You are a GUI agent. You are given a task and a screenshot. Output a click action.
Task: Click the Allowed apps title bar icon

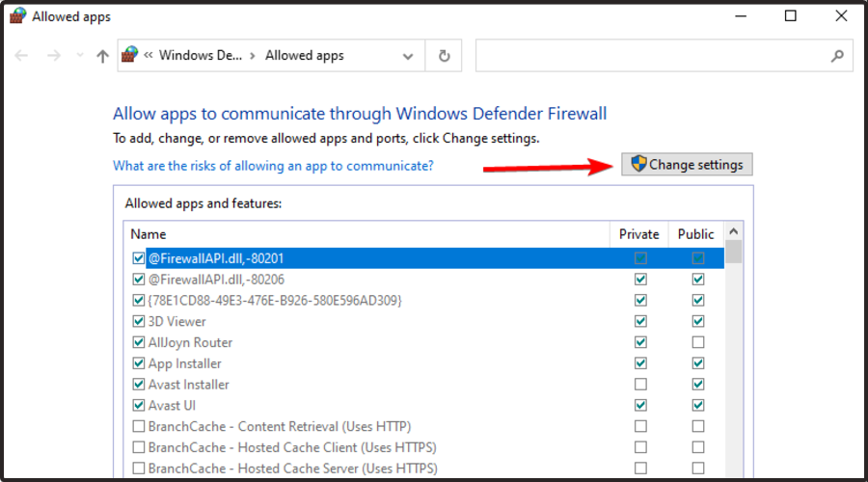pyautogui.click(x=16, y=16)
